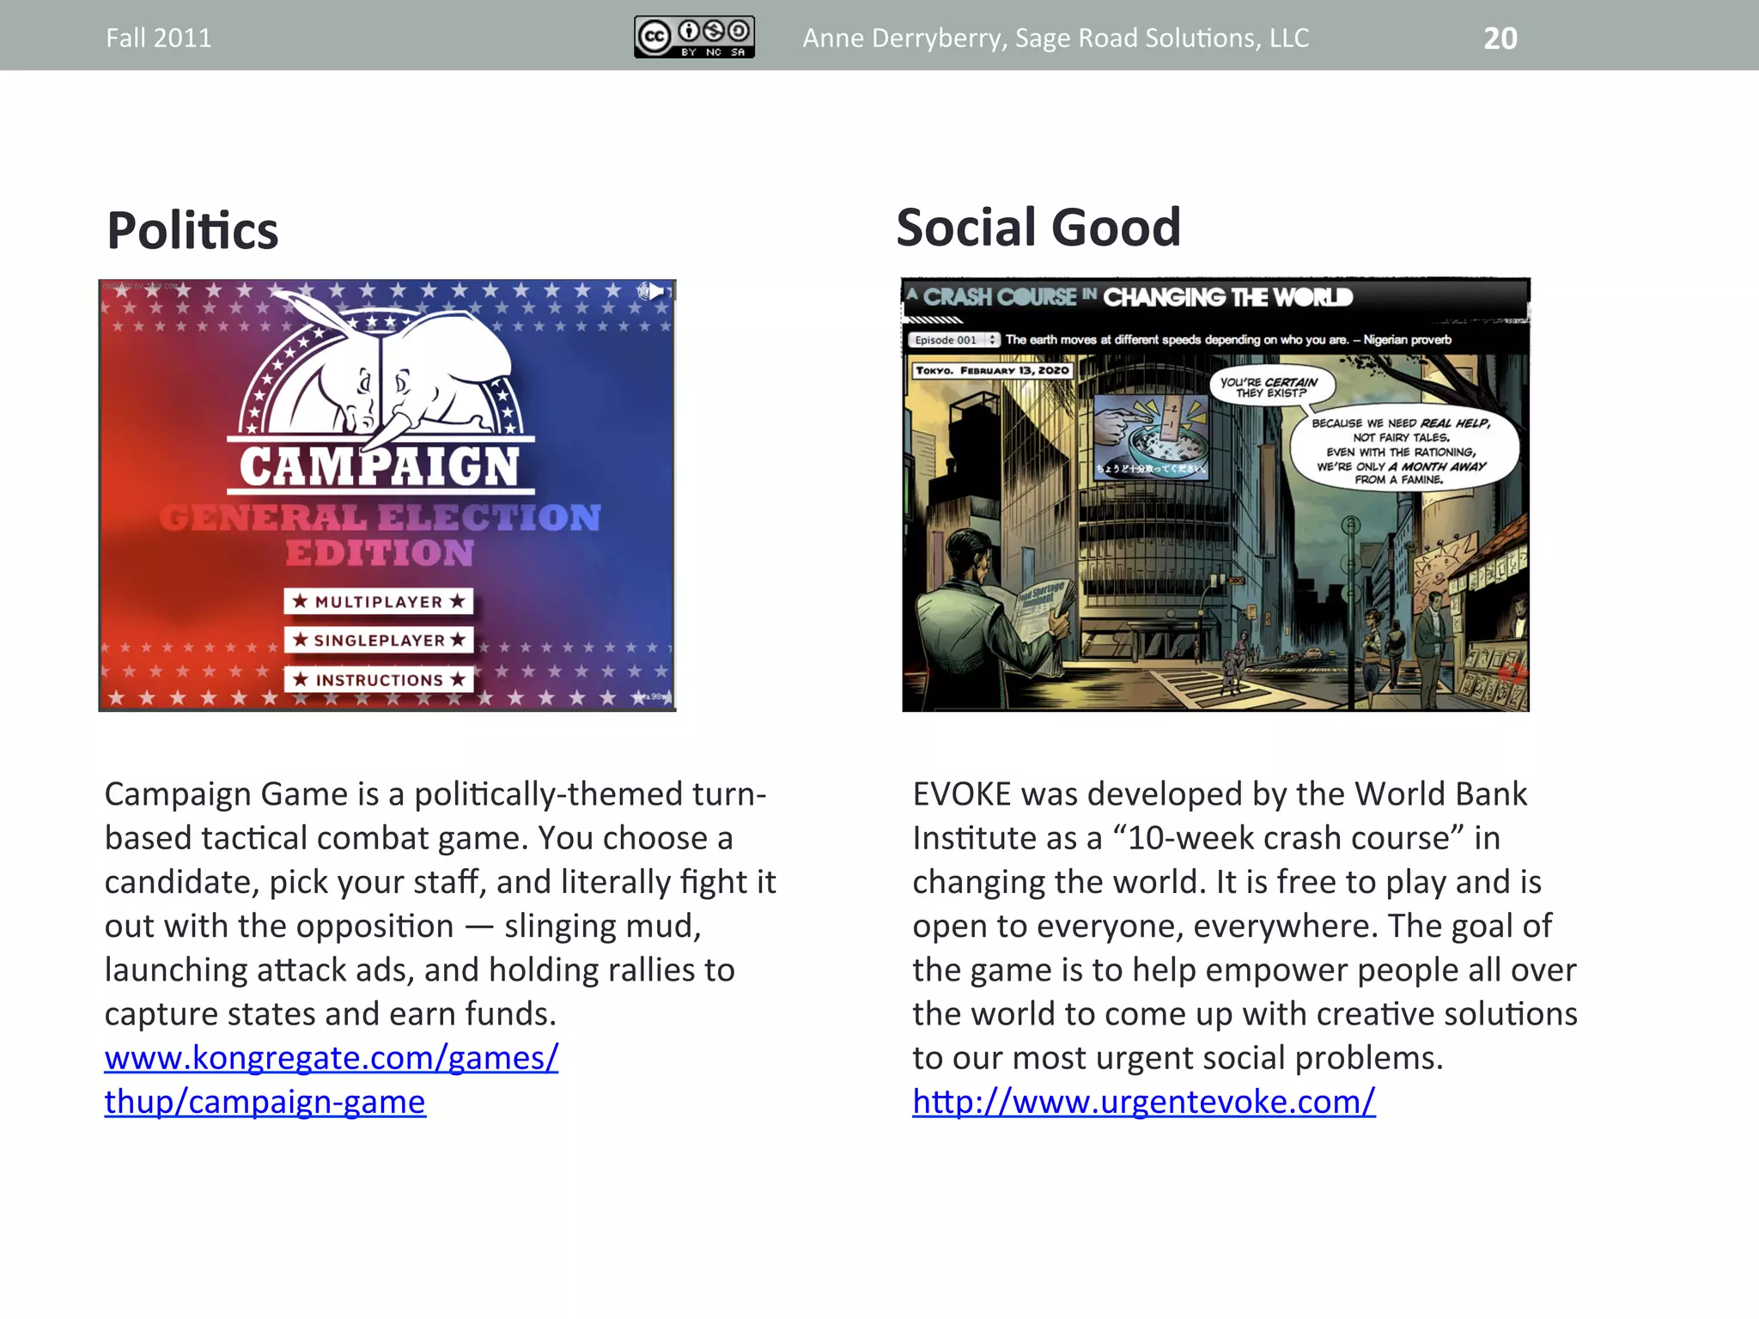Select the Campaign game screenshot
1759x1319 pixels.
[387, 495]
